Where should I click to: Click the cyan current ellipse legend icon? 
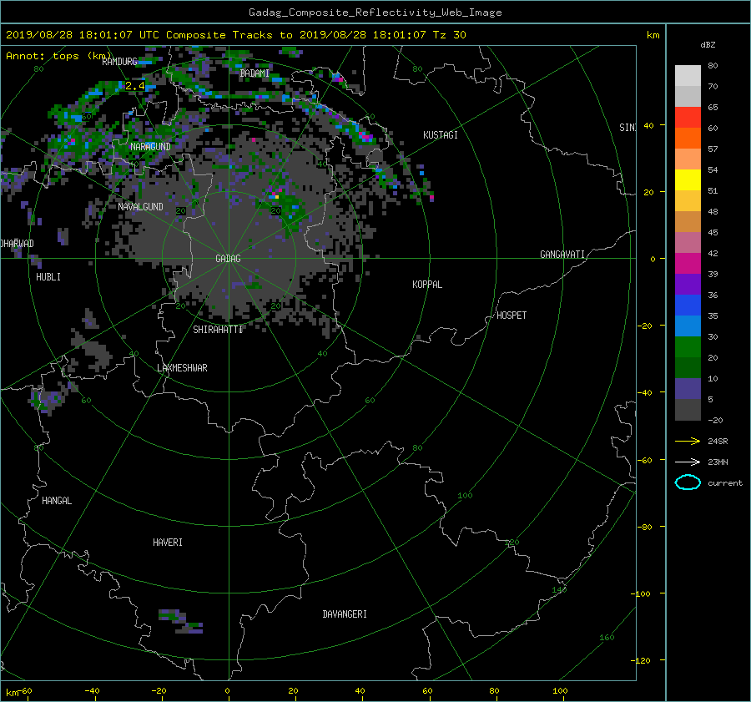(x=688, y=482)
